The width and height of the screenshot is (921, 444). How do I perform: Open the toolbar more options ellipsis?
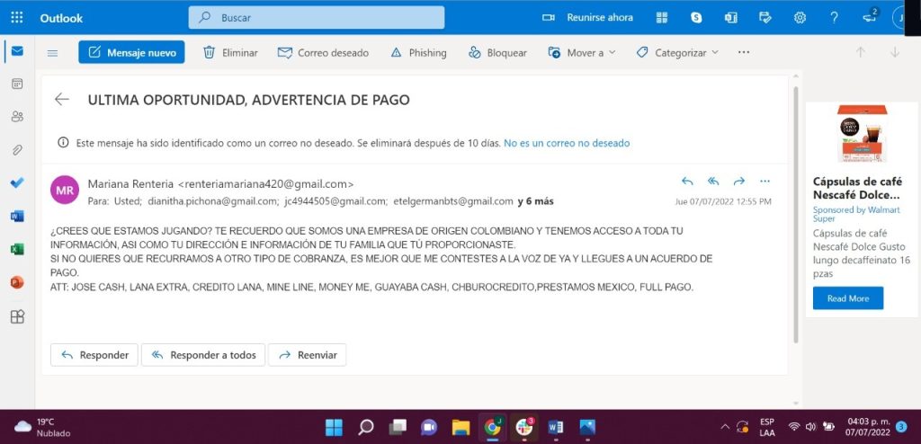tap(743, 53)
